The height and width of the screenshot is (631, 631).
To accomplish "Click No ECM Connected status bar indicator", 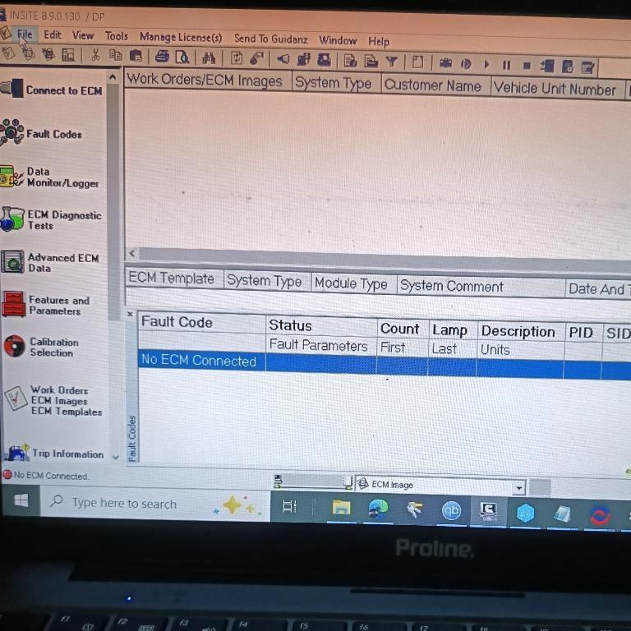I will tap(46, 475).
